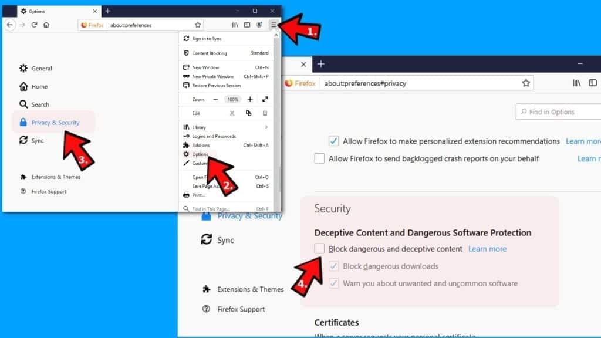Open new tab in large Firefox window
Viewport: 601px width, 338px height.
(x=321, y=64)
